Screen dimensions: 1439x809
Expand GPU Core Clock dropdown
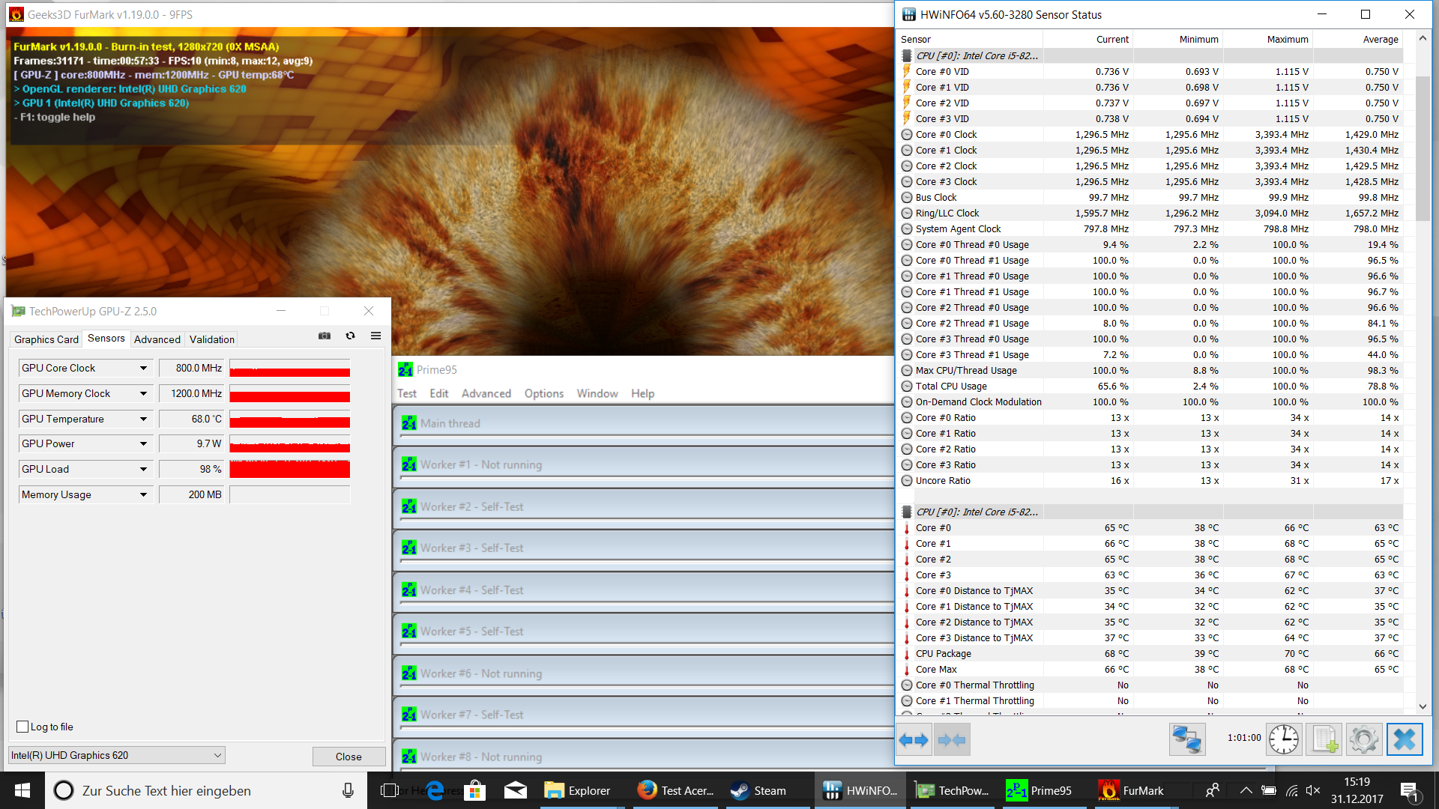pyautogui.click(x=143, y=369)
